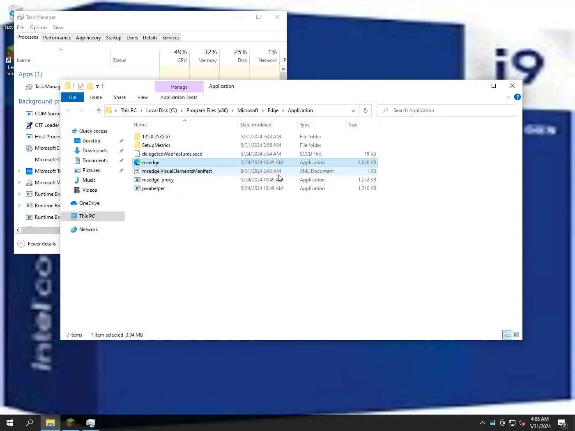Show hidden system tray icons chevron
Screen dimensions: 575x431
pos(483,423)
